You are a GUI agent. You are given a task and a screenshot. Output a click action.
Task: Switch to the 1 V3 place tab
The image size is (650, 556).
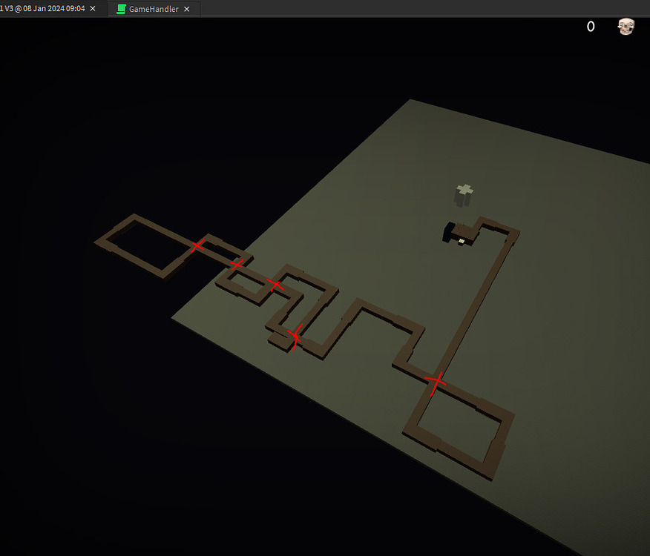pyautogui.click(x=45, y=9)
